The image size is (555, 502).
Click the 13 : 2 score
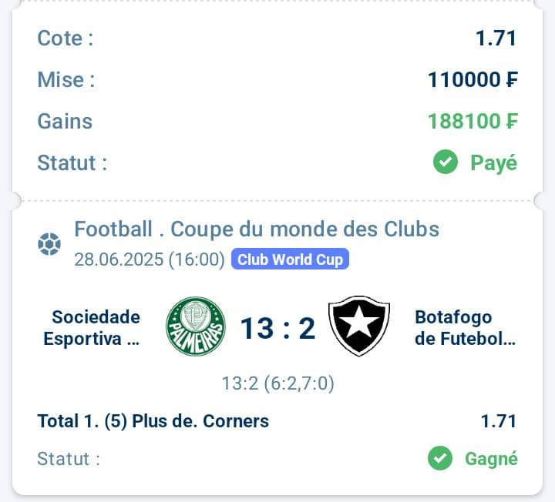tap(277, 329)
